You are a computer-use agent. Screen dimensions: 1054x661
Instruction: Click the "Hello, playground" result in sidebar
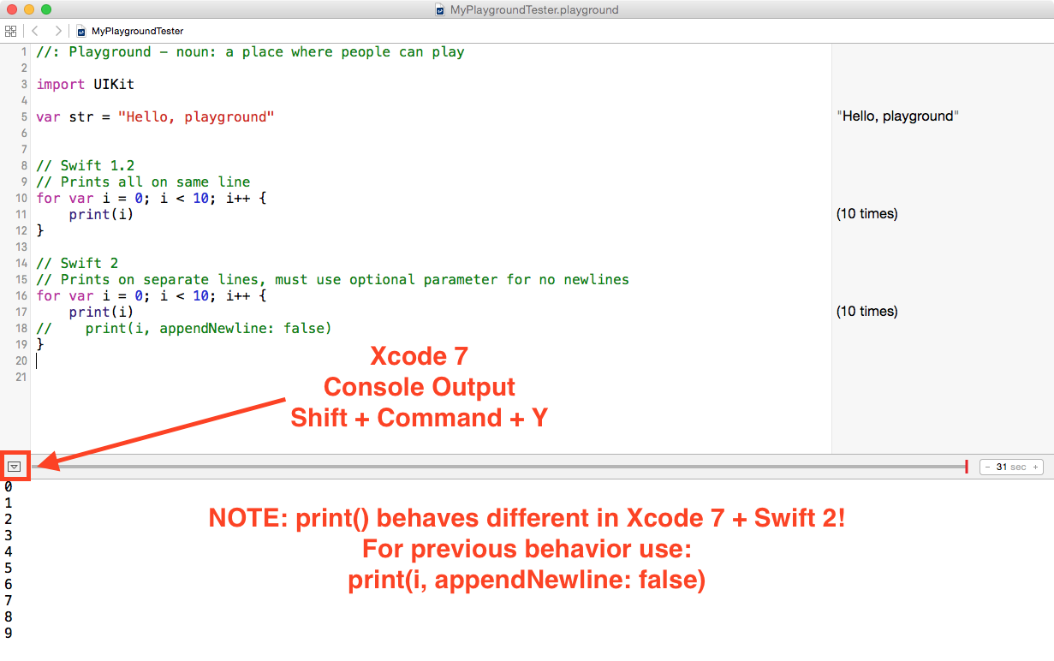tap(897, 116)
